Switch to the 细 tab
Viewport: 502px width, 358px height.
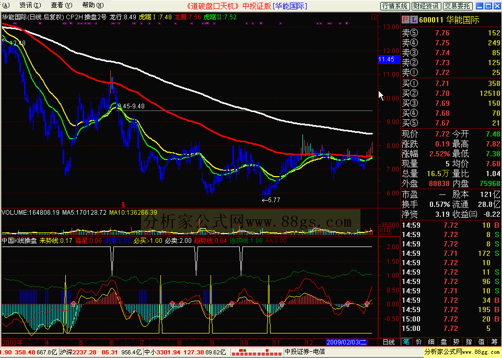pos(431,342)
